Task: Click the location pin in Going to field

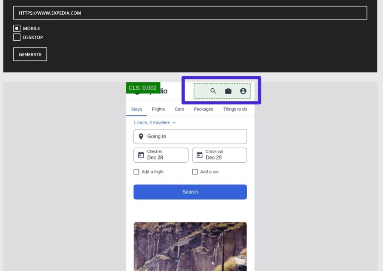Action: coord(141,136)
